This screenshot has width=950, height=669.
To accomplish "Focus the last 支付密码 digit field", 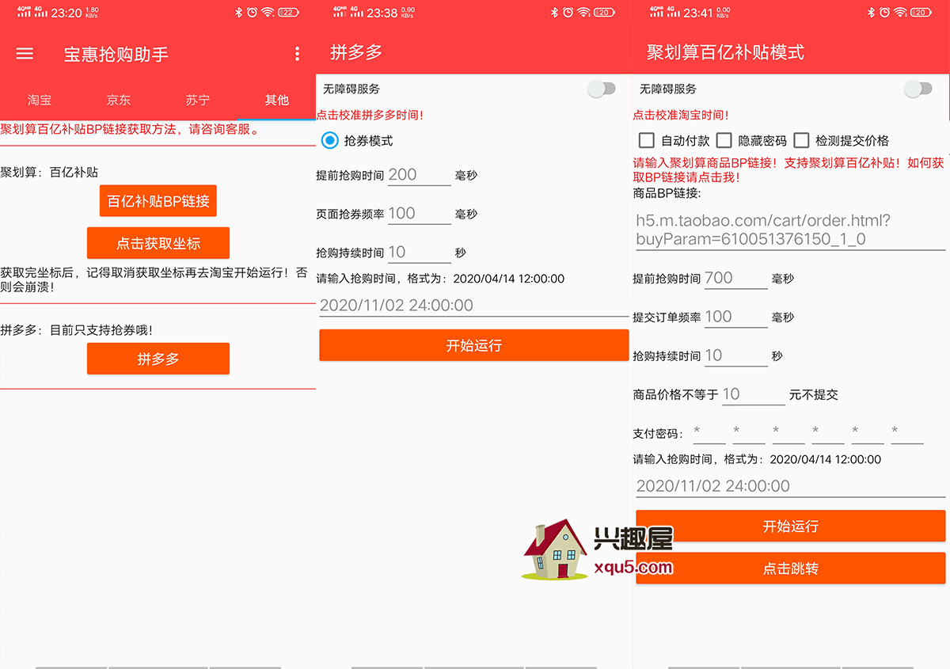I will click(907, 432).
